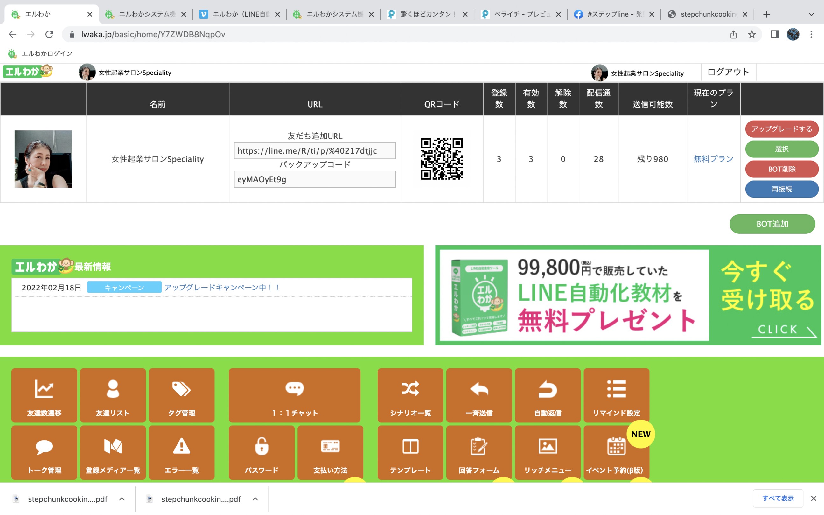Image resolution: width=824 pixels, height=515 pixels.
Task: Click the QR code image
Action: (x=442, y=159)
